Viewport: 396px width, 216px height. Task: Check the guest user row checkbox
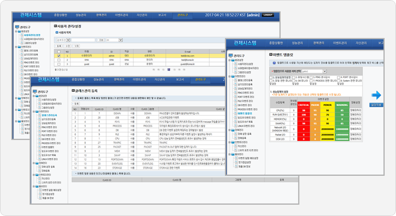59,64
